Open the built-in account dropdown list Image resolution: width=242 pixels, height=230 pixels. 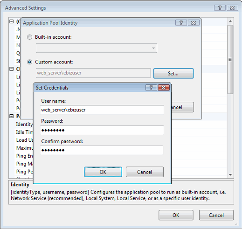[x=97, y=48]
